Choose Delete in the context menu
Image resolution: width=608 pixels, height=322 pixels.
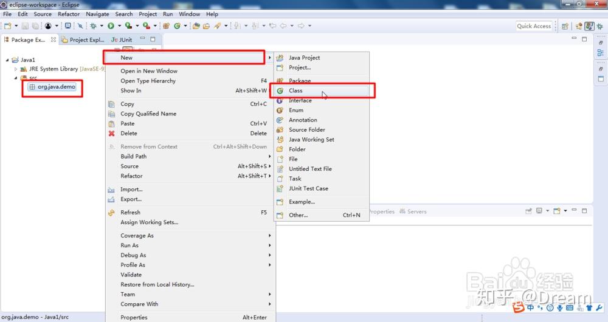(190, 133)
